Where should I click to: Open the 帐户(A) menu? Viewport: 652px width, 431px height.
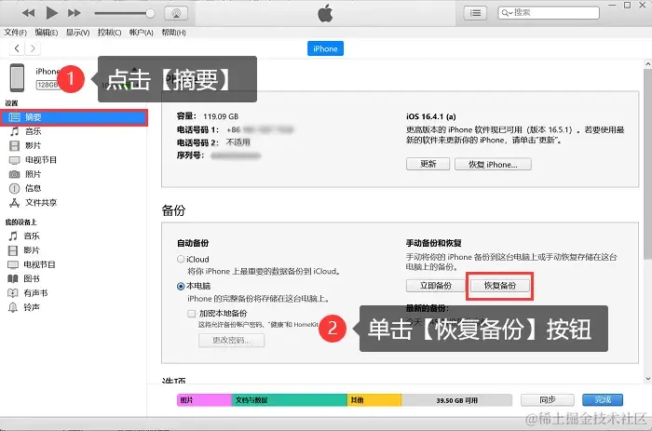pos(142,33)
